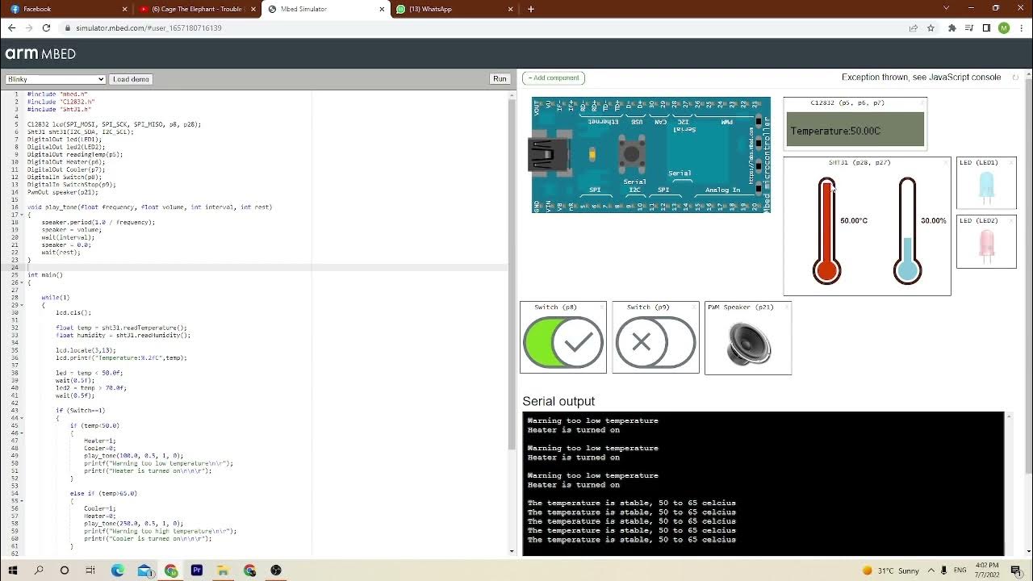Screen dimensions: 1033x581
Task: Set temperature on the red thermometer
Action: pos(826,231)
